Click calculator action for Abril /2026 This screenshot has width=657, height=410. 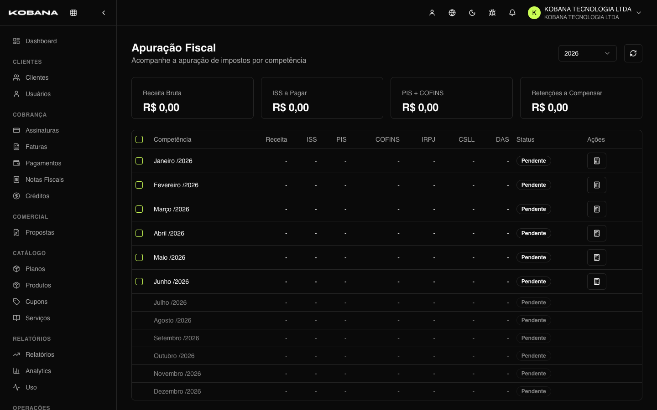coord(597,233)
